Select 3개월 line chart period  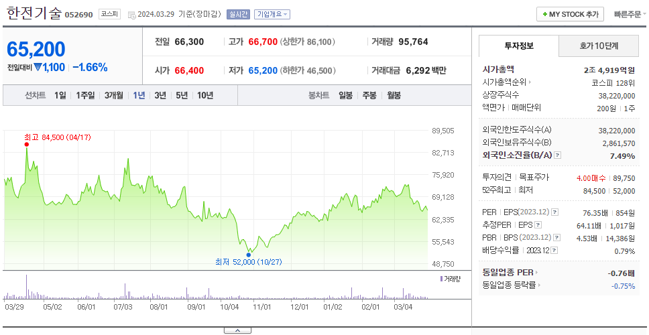[x=114, y=96]
